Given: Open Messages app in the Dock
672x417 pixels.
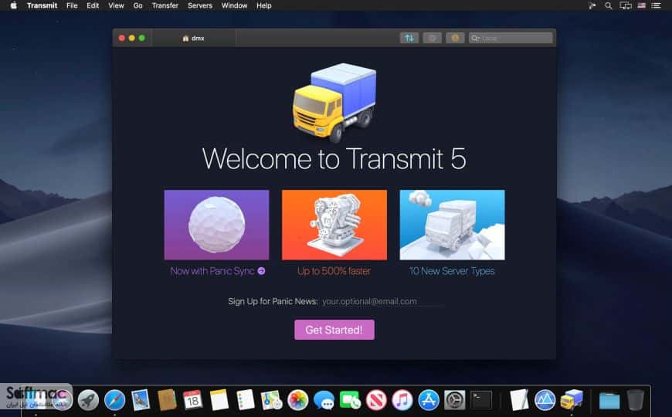Looking at the screenshot, I should (324, 400).
